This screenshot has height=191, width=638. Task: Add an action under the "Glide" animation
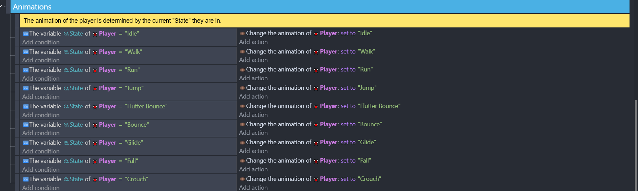point(253,151)
